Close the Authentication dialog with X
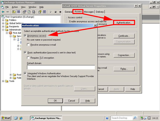The width and height of the screenshot is (160, 121). pyautogui.click(x=95, y=25)
